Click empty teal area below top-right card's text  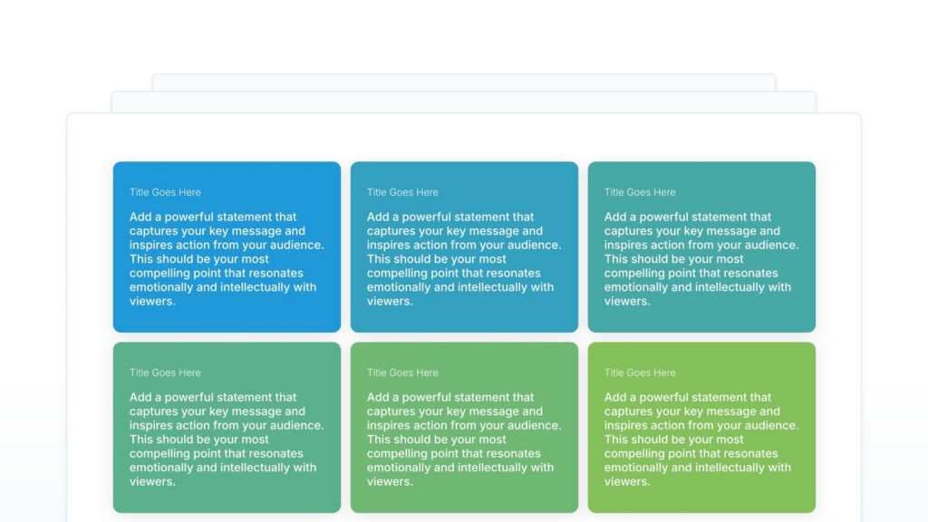point(701,320)
